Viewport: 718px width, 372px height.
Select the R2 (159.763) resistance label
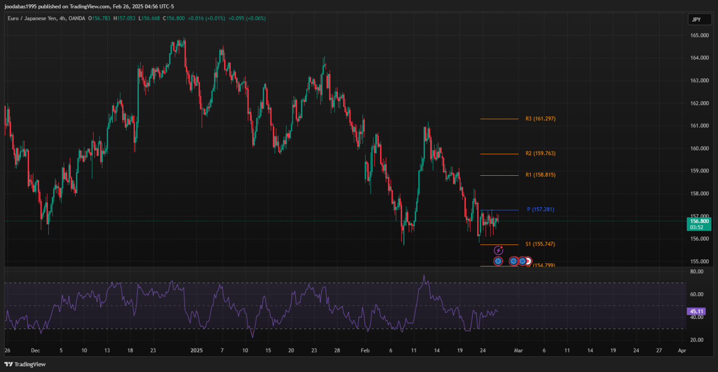pyautogui.click(x=540, y=154)
